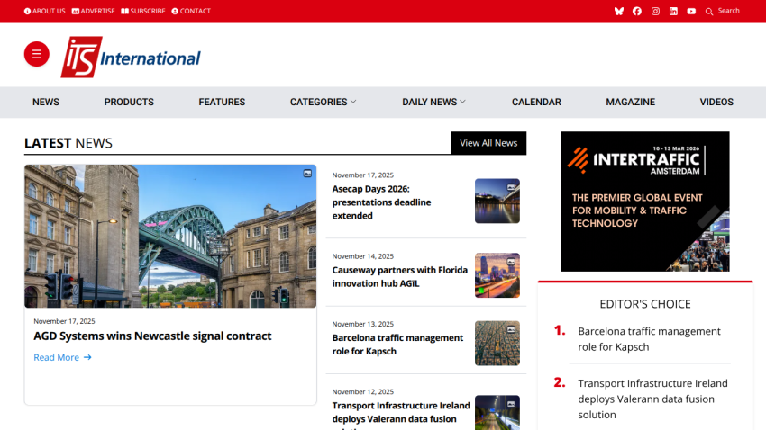The height and width of the screenshot is (430, 766).
Task: Open Transport Infrastructure Ireland news headline
Action: 401,415
